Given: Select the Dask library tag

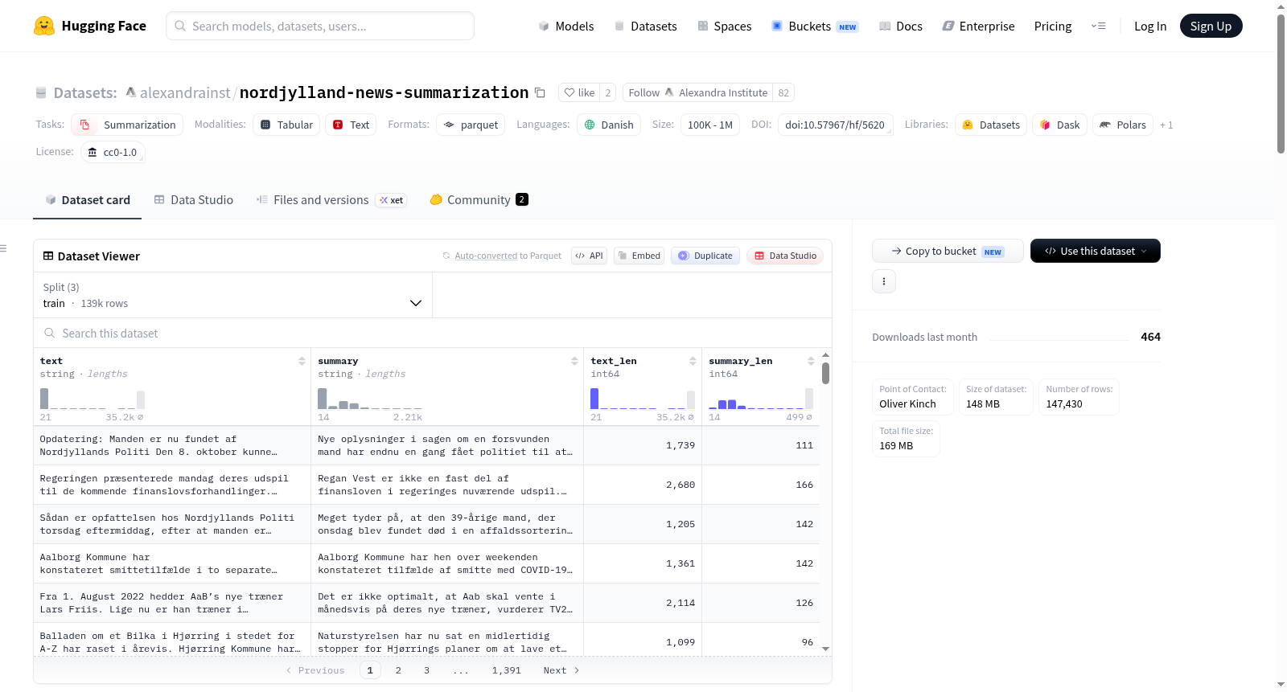Looking at the screenshot, I should (x=1059, y=125).
